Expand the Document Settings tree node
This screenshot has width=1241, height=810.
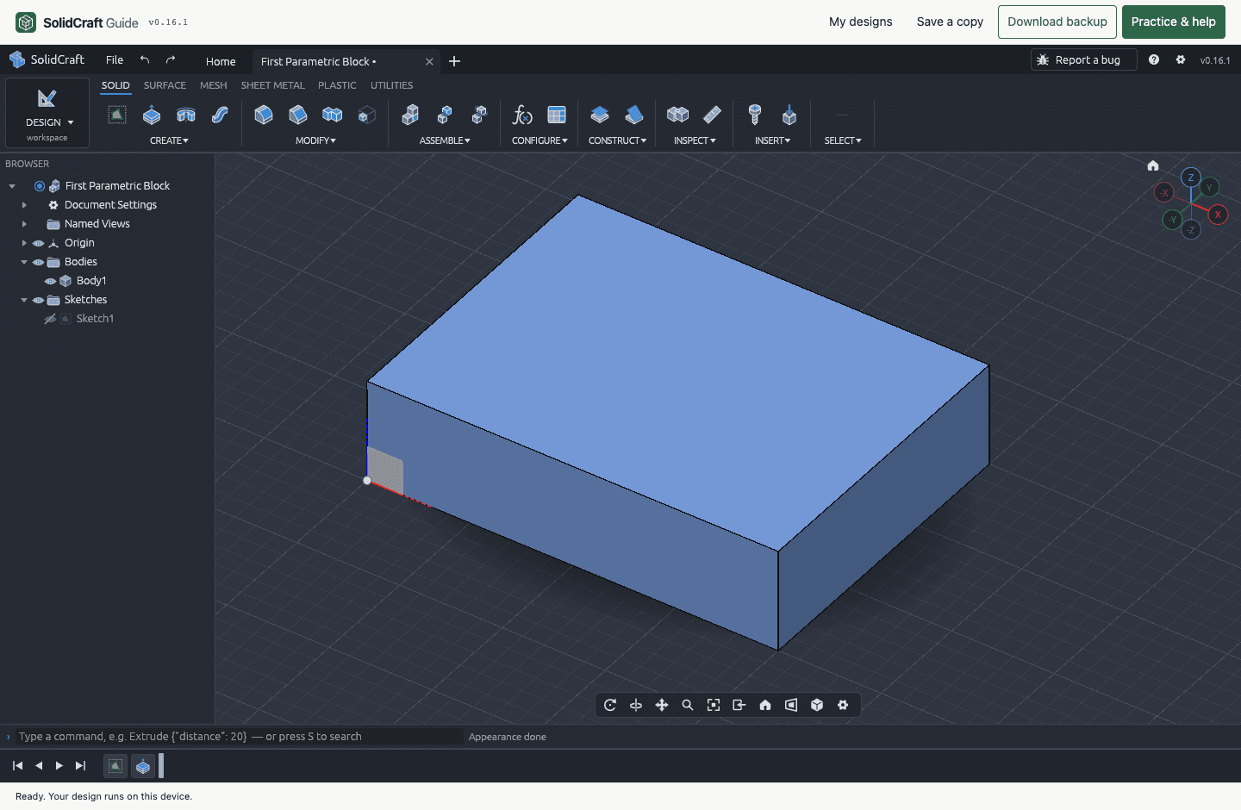coord(24,205)
